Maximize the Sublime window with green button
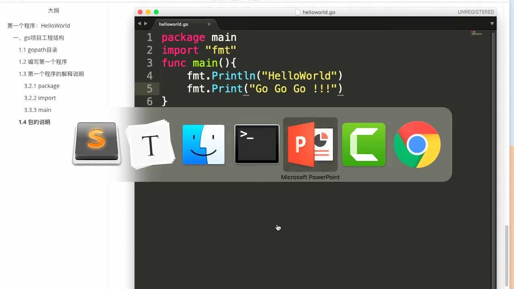 156,12
